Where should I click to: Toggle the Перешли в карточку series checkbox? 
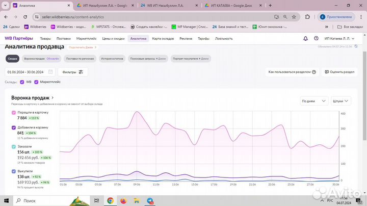click(13, 112)
